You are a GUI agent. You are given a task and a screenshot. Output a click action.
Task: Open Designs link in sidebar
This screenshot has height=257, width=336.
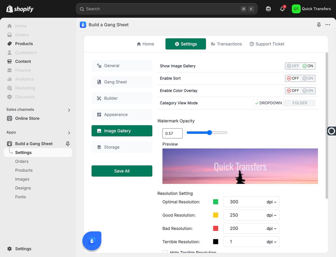(x=23, y=188)
